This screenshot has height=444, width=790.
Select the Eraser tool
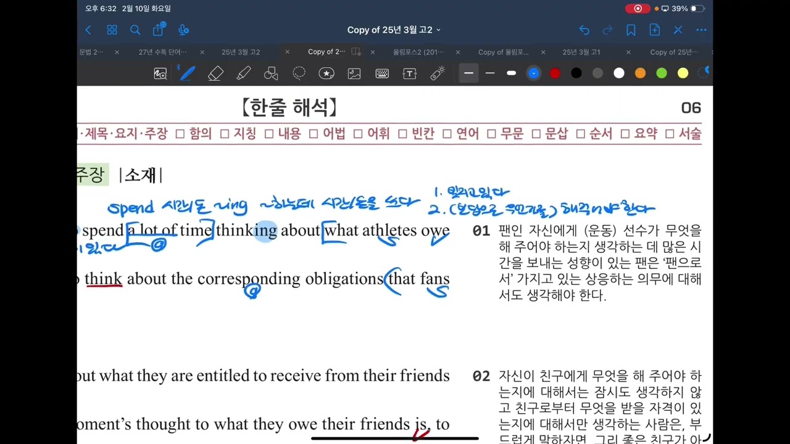215,74
